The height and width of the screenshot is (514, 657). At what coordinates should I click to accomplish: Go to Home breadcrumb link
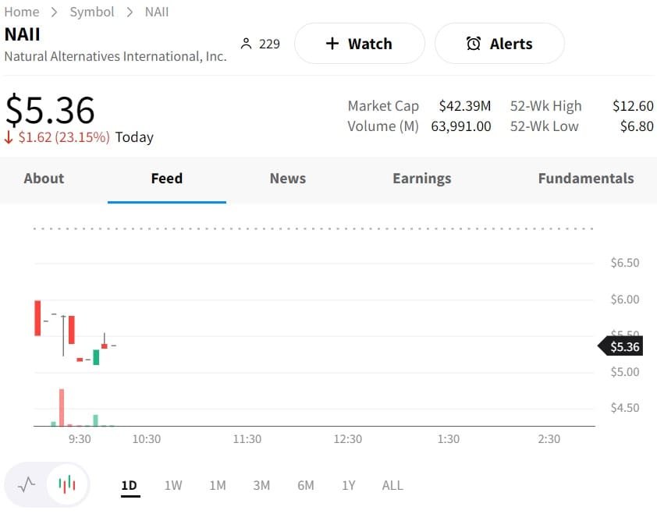21,12
